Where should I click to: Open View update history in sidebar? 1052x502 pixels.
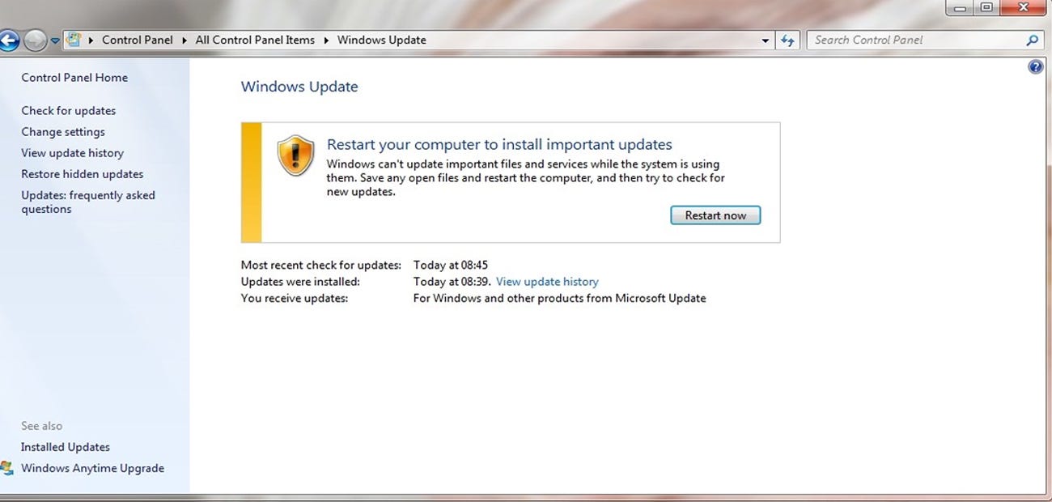[73, 153]
